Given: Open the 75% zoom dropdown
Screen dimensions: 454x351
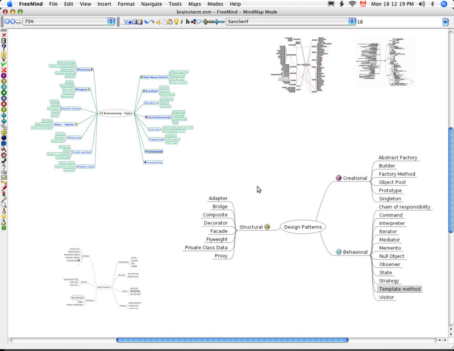Looking at the screenshot, I should 111,21.
